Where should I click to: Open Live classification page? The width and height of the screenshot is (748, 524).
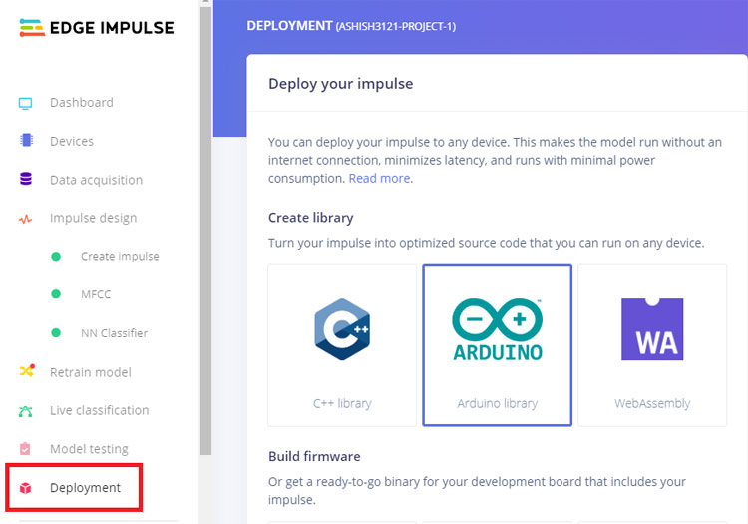pyautogui.click(x=99, y=410)
